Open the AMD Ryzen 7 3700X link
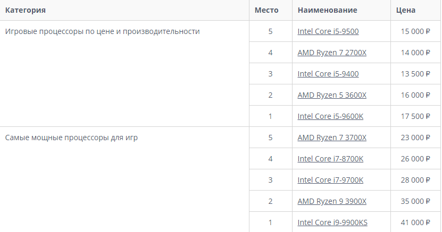 [x=332, y=138]
